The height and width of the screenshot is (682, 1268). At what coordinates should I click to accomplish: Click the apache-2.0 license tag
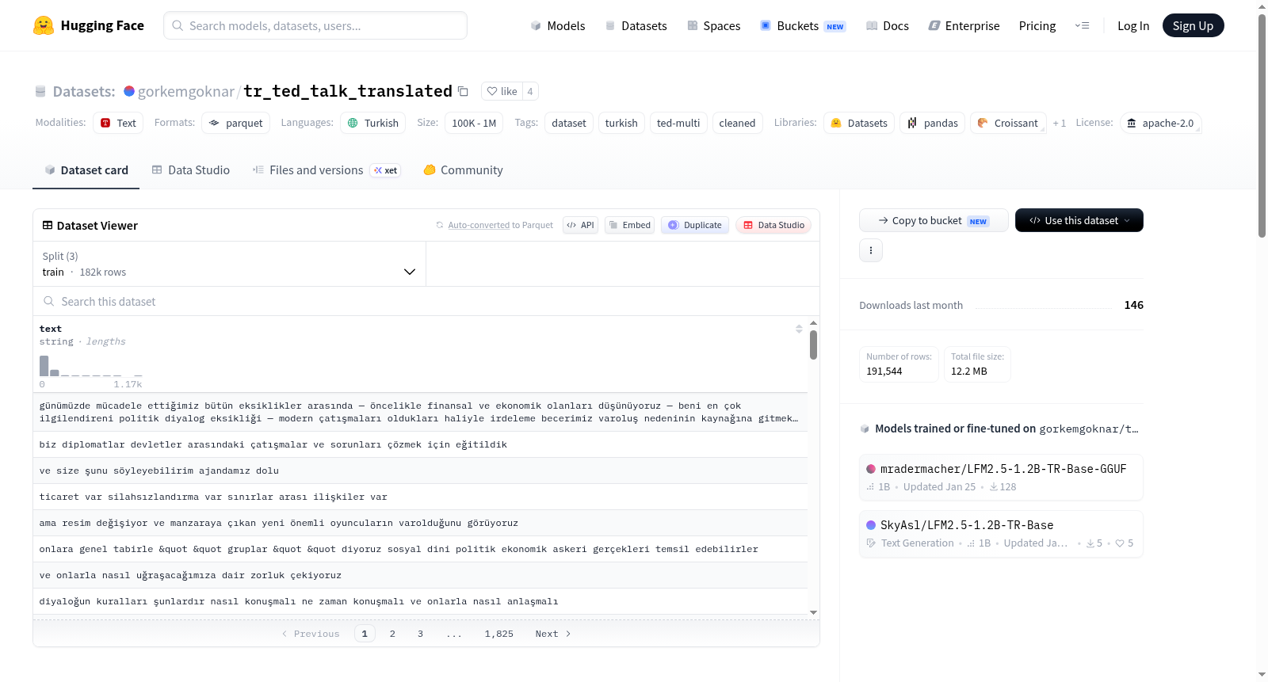pyautogui.click(x=1161, y=123)
